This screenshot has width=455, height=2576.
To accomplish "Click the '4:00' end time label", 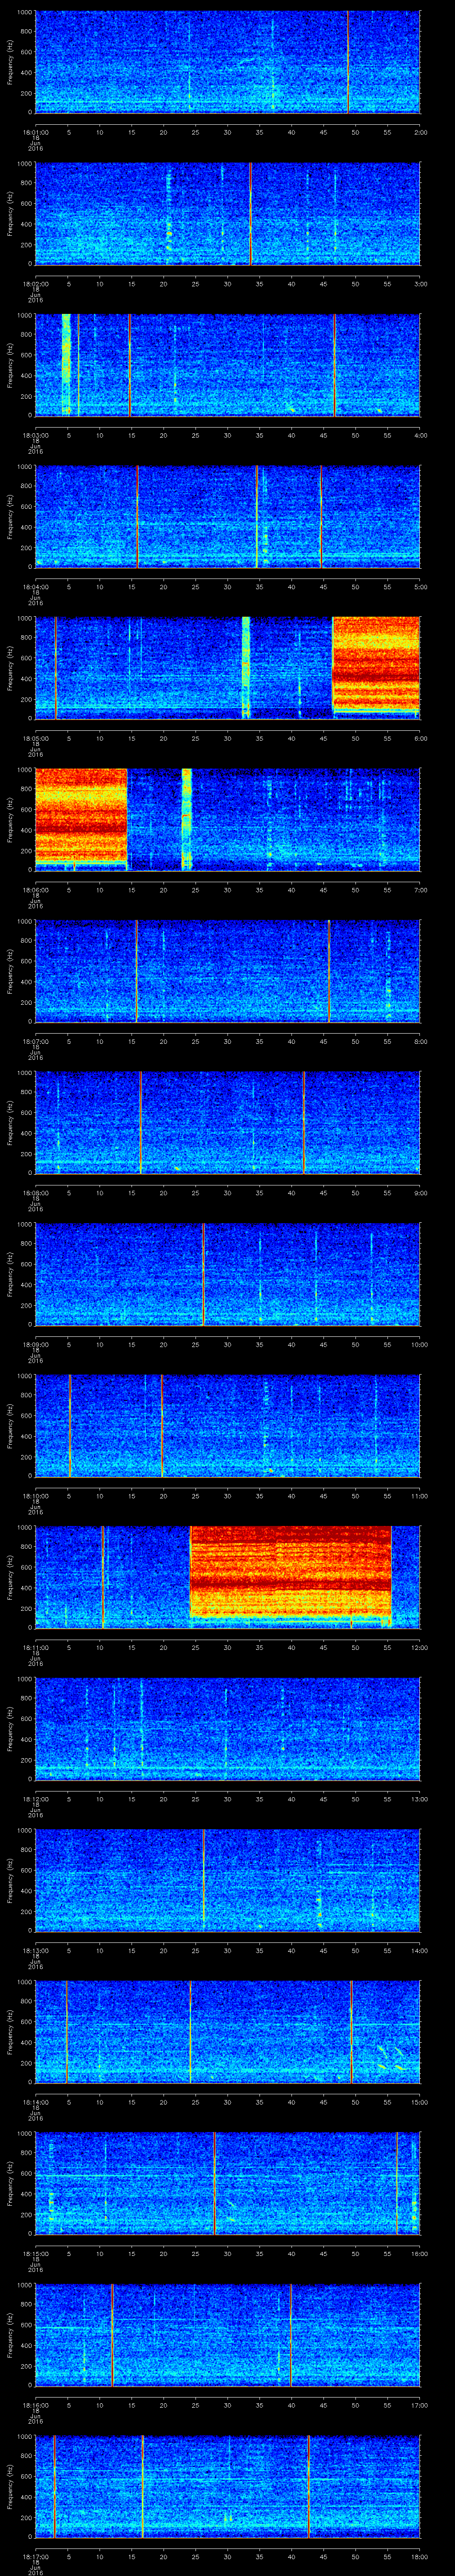I will tap(420, 435).
